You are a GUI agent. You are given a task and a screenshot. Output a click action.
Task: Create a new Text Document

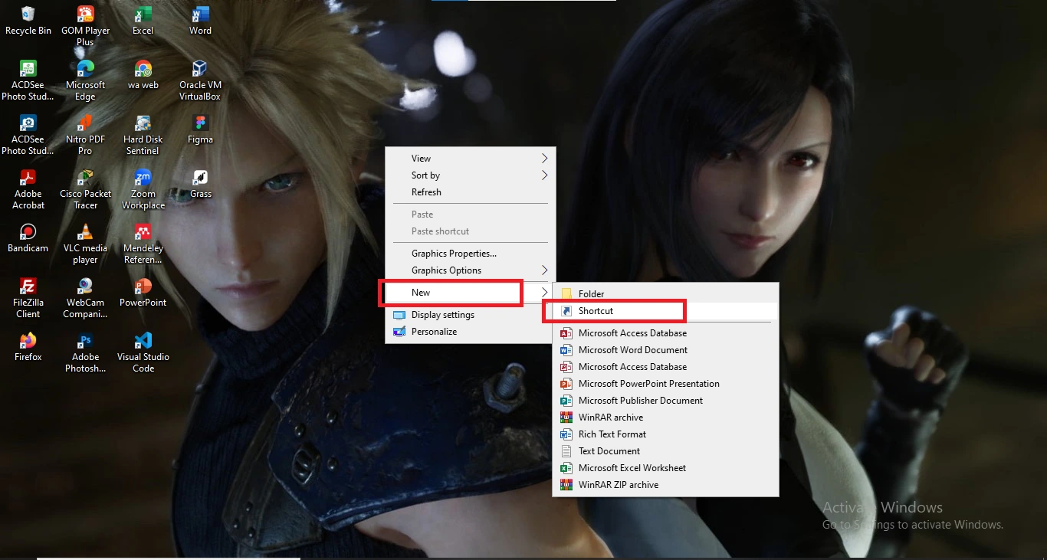click(665, 451)
